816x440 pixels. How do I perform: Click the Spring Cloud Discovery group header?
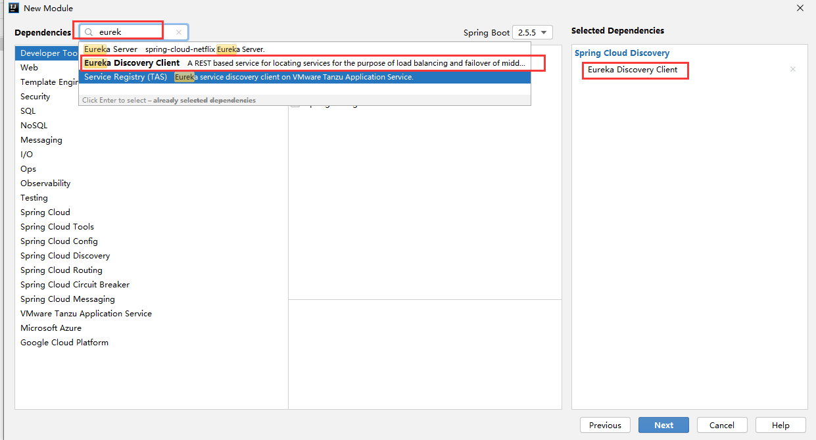click(622, 53)
